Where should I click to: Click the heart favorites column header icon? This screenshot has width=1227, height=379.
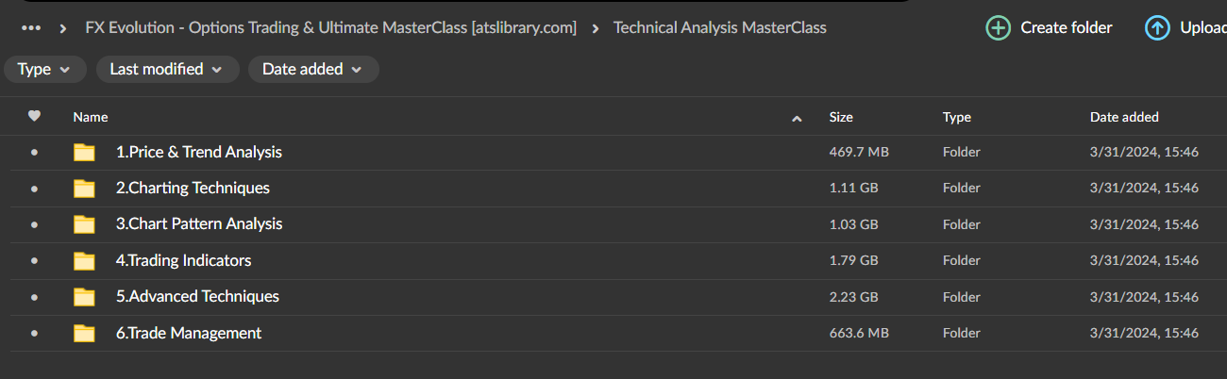click(35, 117)
